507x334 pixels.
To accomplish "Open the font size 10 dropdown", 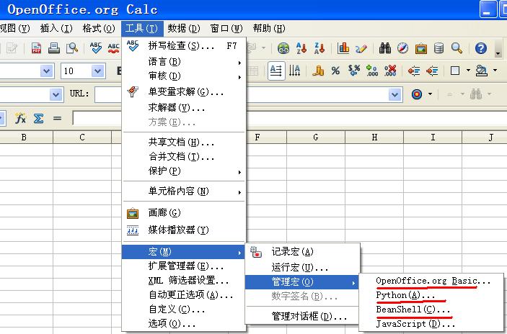I will click(97, 71).
